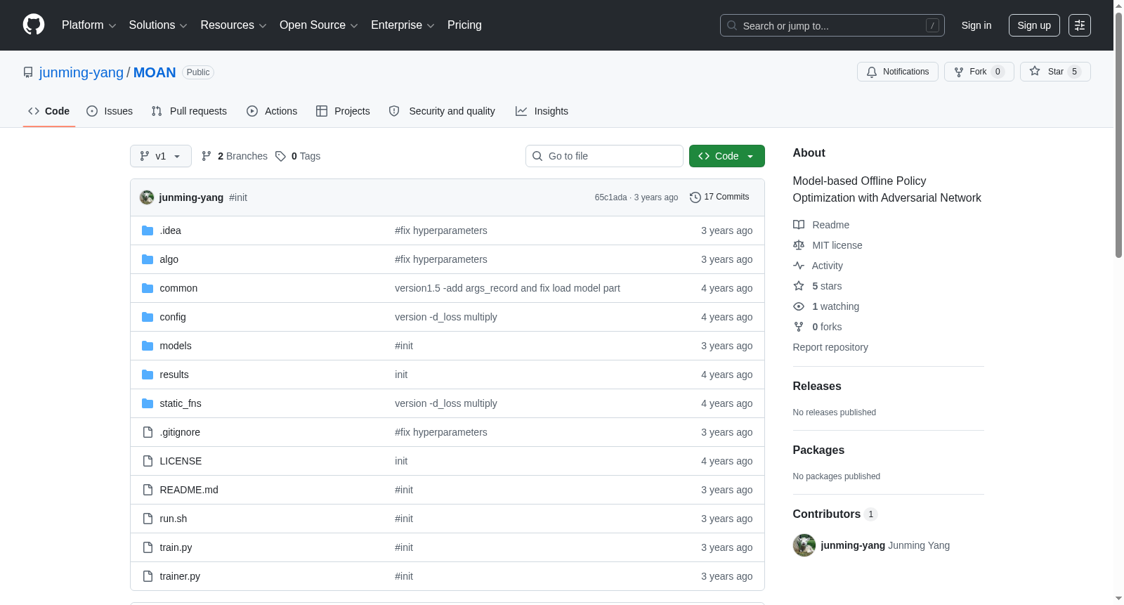This screenshot has height=605, width=1124.
Task: Expand the Platform menu in the header
Action: (89, 25)
